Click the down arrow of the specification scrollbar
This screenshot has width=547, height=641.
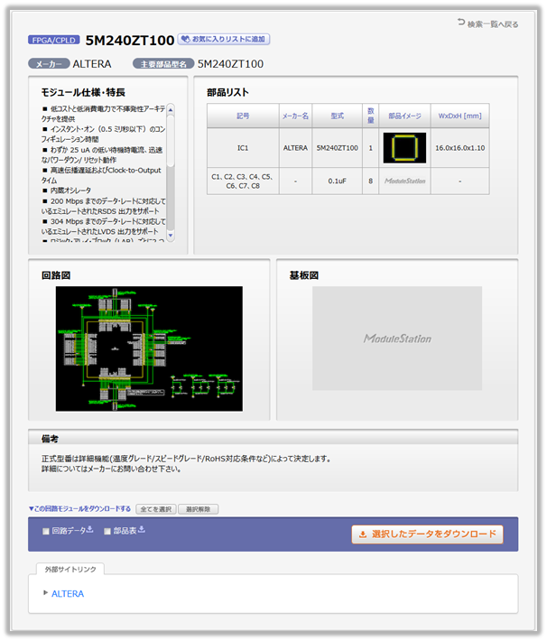[x=171, y=236]
